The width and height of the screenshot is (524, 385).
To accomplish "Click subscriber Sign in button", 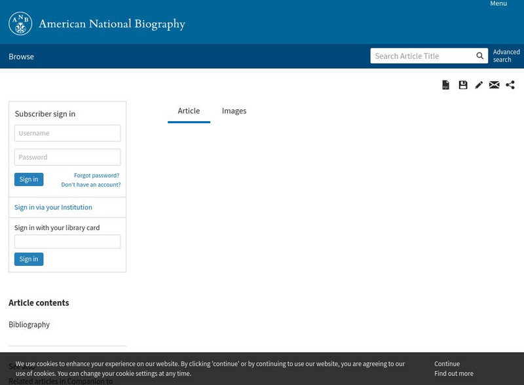I will (x=29, y=179).
